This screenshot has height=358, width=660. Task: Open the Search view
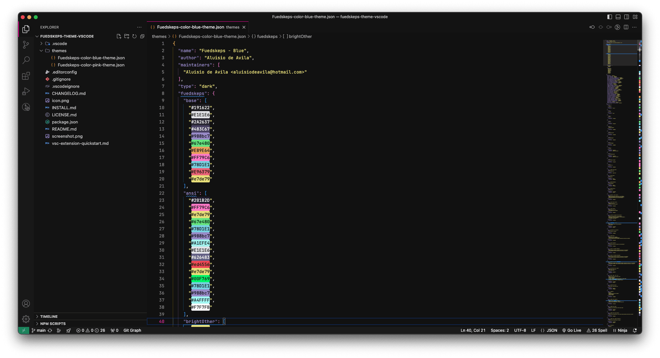tap(26, 60)
